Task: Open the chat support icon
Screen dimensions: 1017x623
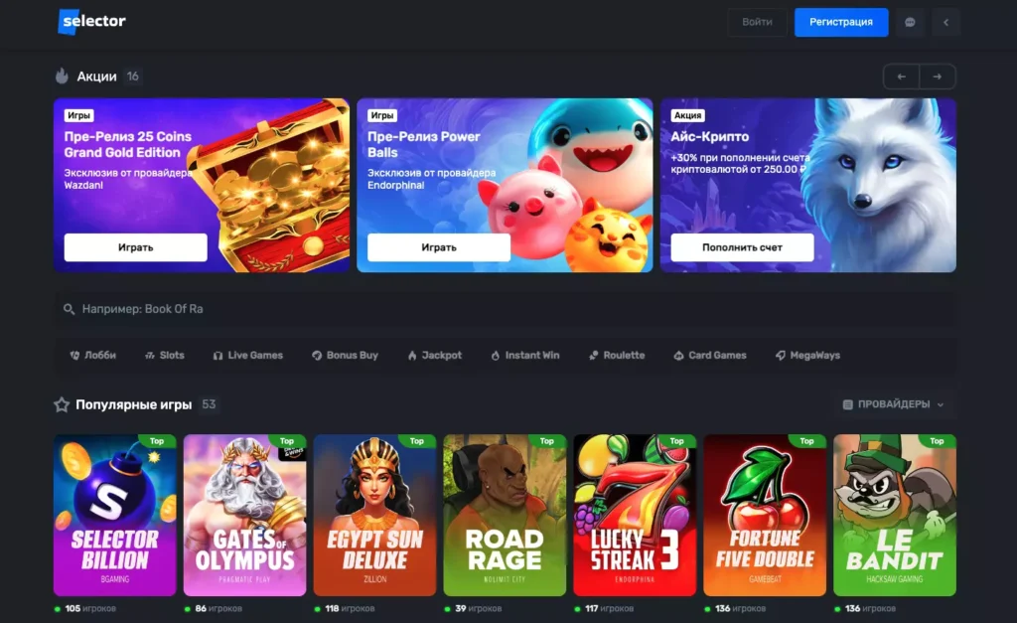Action: click(x=910, y=22)
